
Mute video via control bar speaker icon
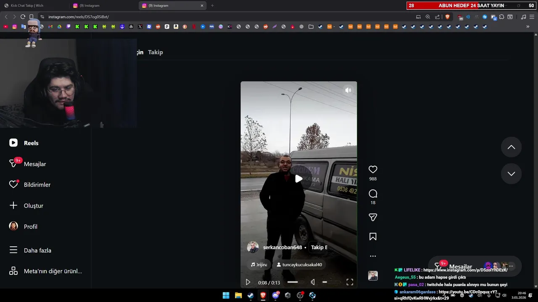(313, 282)
